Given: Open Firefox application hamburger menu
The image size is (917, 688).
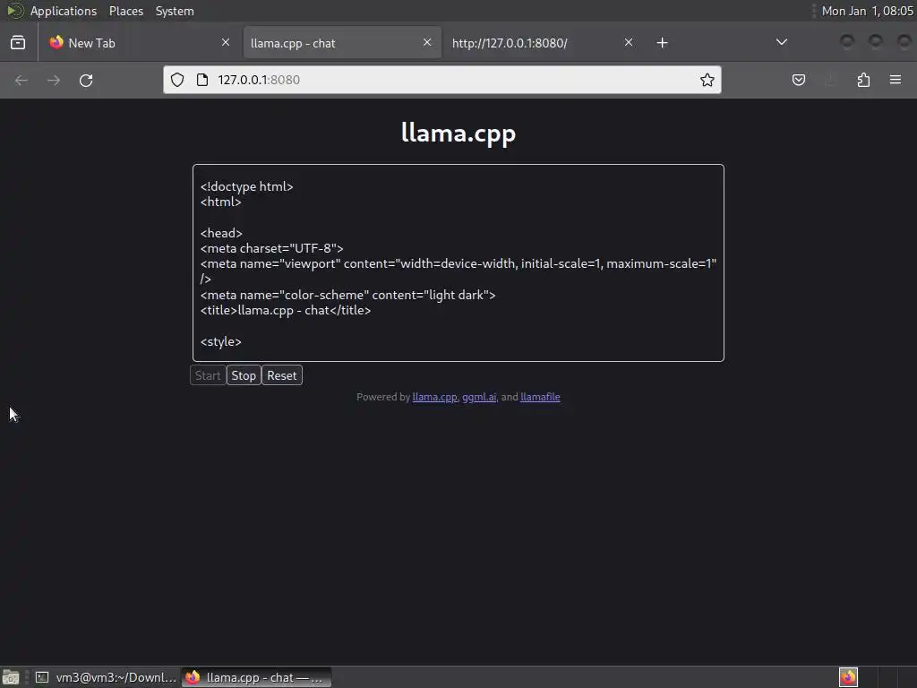Looking at the screenshot, I should 896,80.
